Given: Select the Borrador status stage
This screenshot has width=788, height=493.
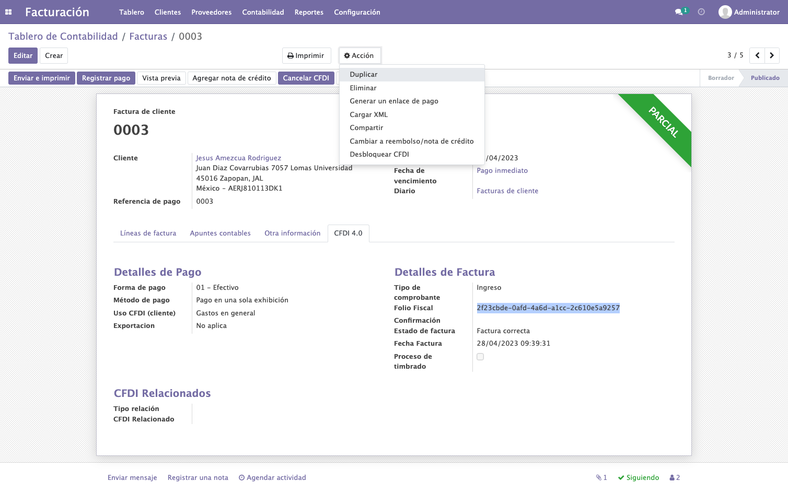Looking at the screenshot, I should 721,78.
